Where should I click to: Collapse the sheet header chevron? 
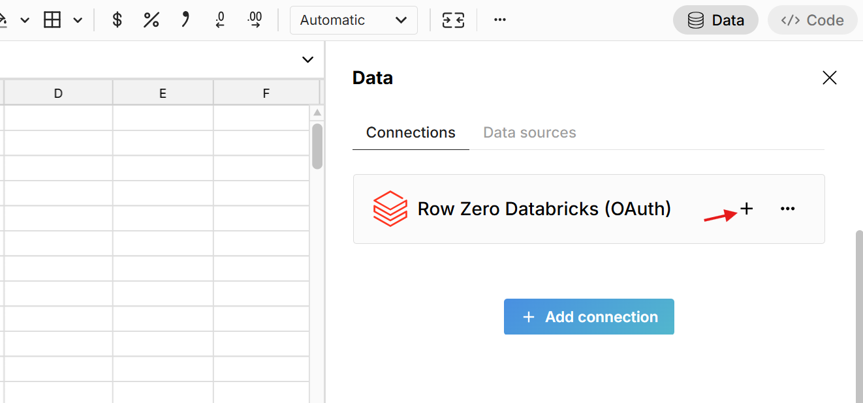pyautogui.click(x=307, y=59)
